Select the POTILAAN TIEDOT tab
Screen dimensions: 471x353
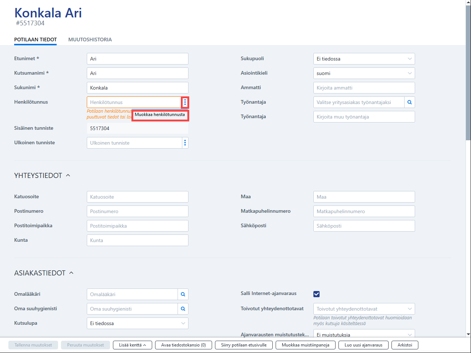pyautogui.click(x=36, y=40)
